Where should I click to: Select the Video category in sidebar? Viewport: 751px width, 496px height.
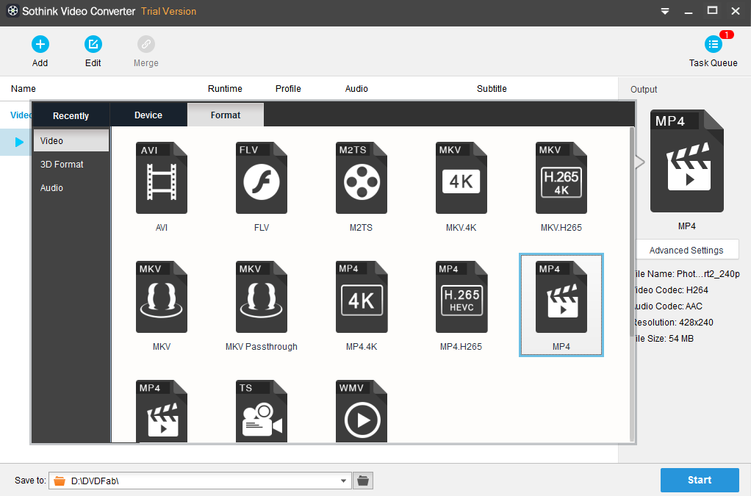tap(71, 141)
